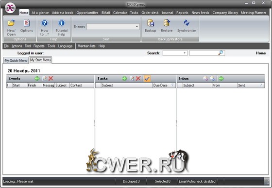Open the Meeting Planner tab

pos(254,13)
